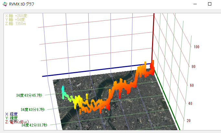Click the 60 tick on Z scale
Screen dimensions: 221x133
pyautogui.click(x=191, y=85)
